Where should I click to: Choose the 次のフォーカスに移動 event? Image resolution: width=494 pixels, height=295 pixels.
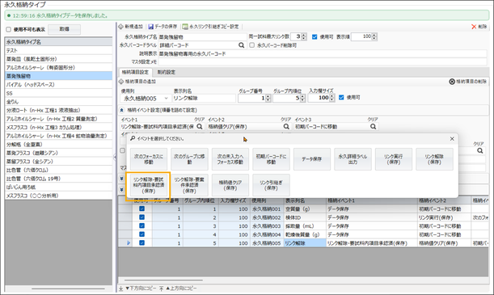149,159
